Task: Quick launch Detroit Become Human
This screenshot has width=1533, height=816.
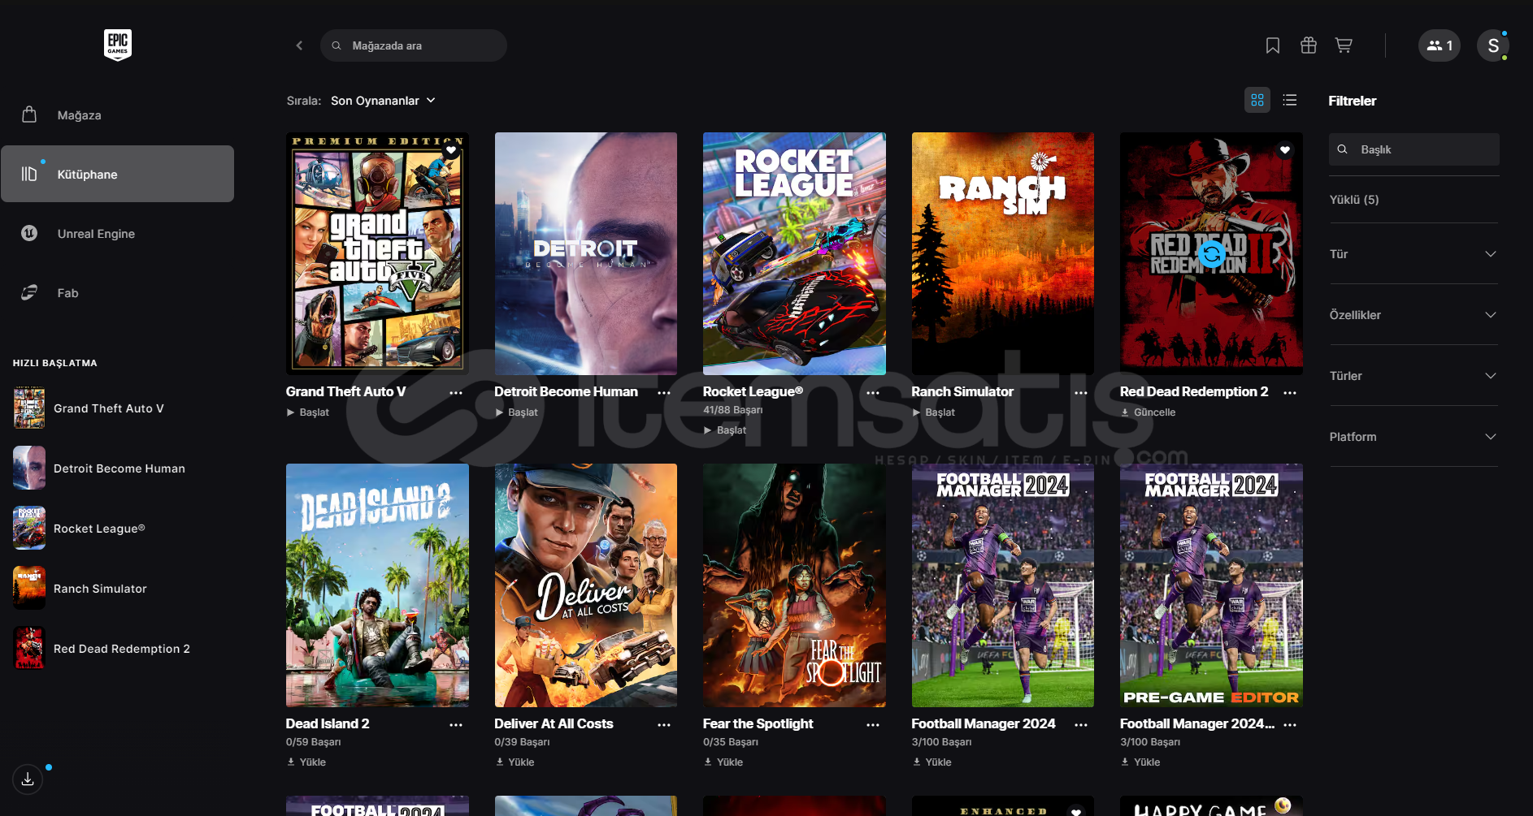Action: pyautogui.click(x=117, y=468)
